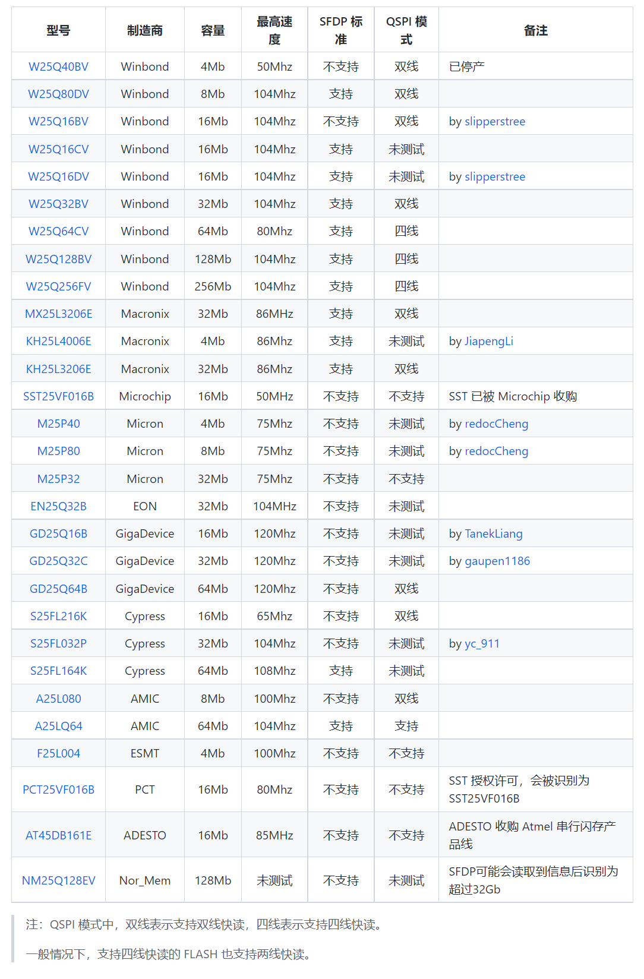The image size is (644, 979).
Task: Click the W25Q128BV flash link
Action: [58, 259]
